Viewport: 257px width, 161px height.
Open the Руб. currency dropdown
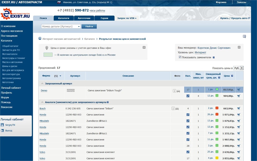(x=241, y=68)
